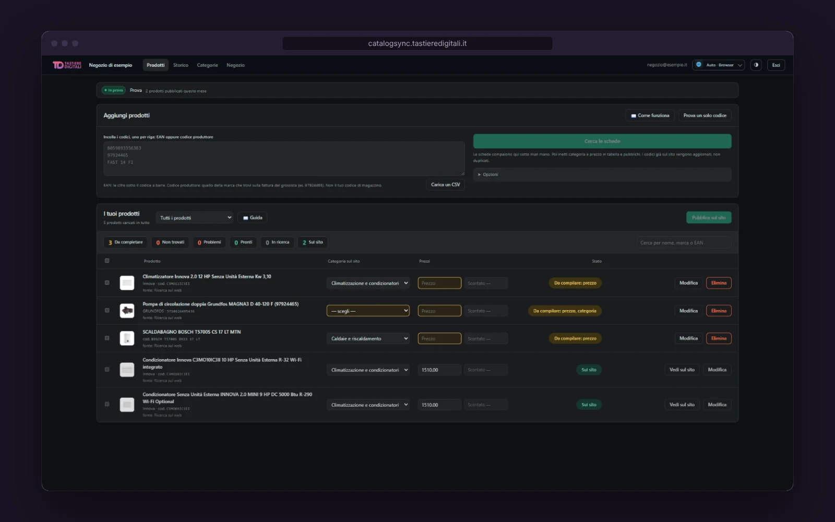Filter by Sul sito status chip
The image size is (835, 522).
coord(313,242)
